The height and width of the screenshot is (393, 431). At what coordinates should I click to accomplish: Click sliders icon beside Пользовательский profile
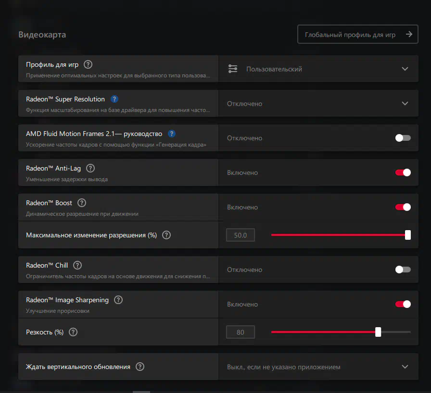click(x=233, y=69)
